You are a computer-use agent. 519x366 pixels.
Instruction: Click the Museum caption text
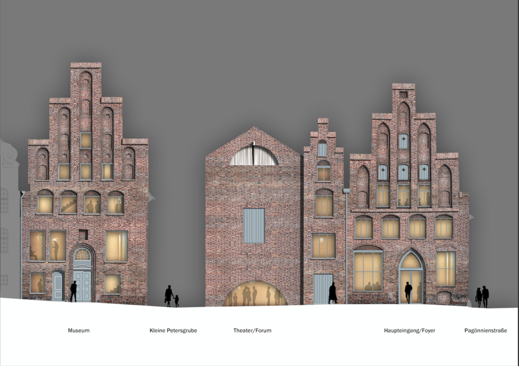tap(78, 331)
